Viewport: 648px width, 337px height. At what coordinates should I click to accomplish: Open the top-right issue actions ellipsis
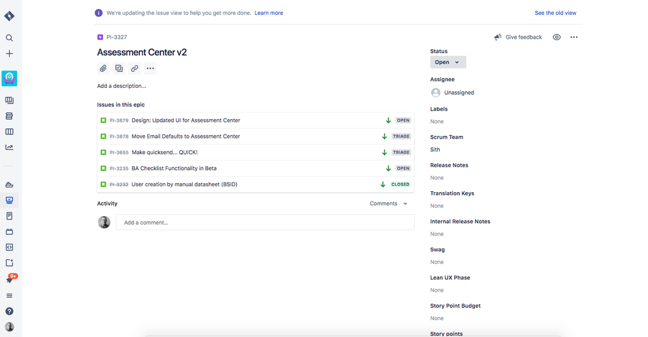574,37
